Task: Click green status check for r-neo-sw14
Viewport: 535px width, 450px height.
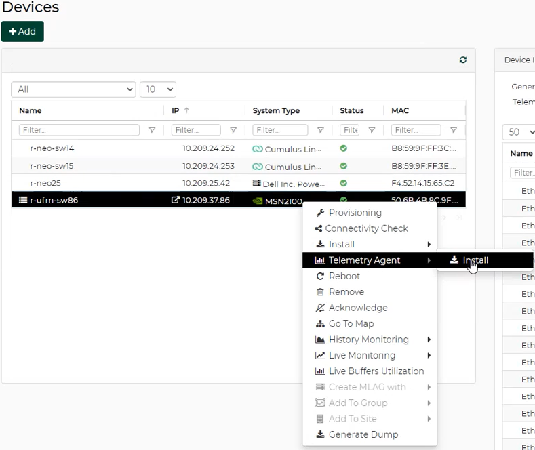Action: click(x=344, y=148)
